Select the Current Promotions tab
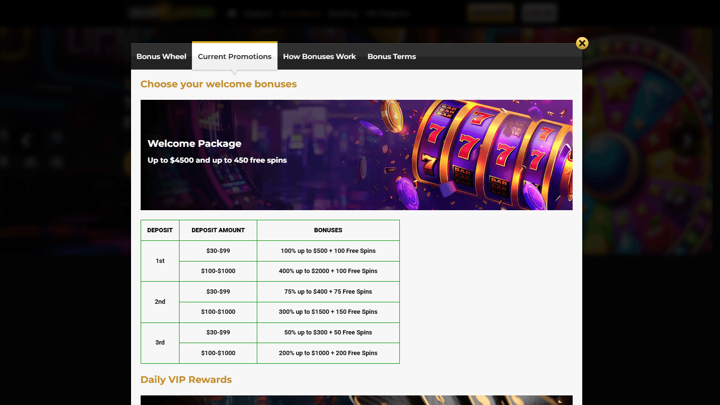The height and width of the screenshot is (405, 720). tap(235, 57)
